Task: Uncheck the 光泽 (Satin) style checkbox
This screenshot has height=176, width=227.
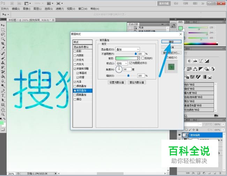Action: 75,82
